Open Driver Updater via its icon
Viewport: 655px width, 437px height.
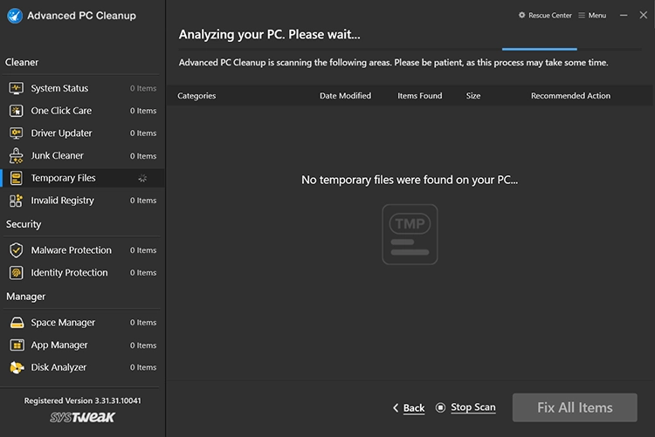tap(16, 133)
